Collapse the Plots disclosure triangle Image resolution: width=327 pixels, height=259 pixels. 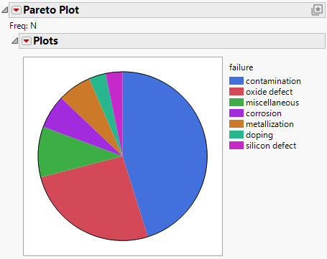point(15,41)
